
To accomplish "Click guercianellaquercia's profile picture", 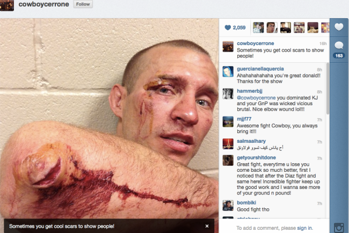I will [x=228, y=71].
